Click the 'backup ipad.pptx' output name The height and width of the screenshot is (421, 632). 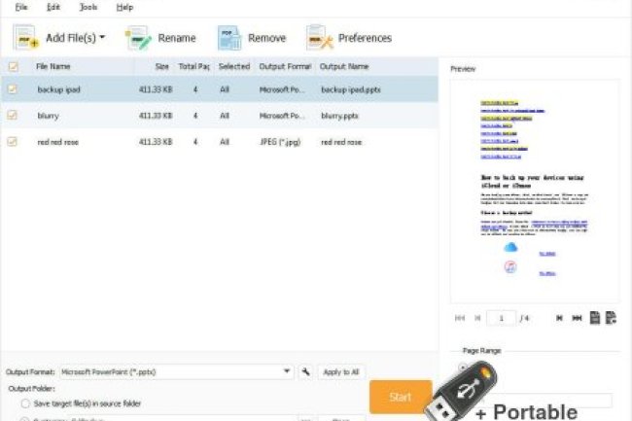(351, 89)
